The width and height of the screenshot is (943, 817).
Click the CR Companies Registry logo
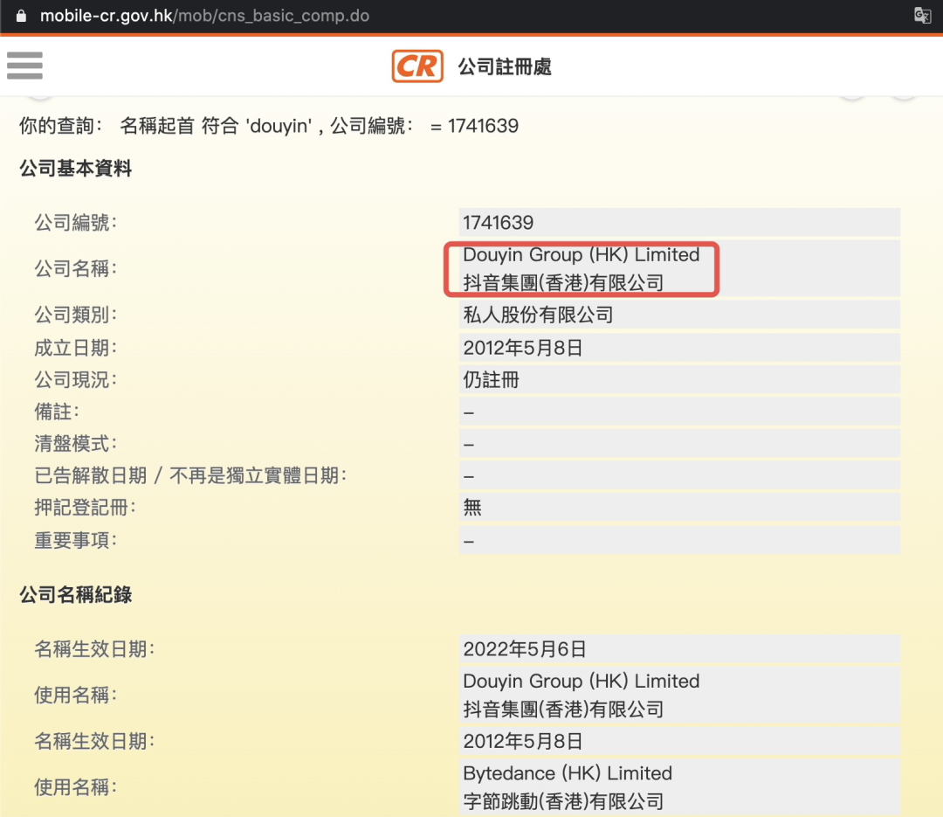click(416, 66)
